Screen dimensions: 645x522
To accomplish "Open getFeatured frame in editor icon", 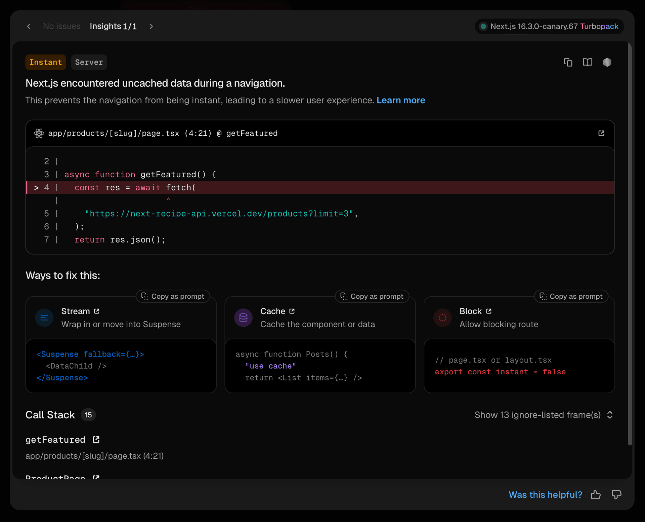I will [96, 440].
